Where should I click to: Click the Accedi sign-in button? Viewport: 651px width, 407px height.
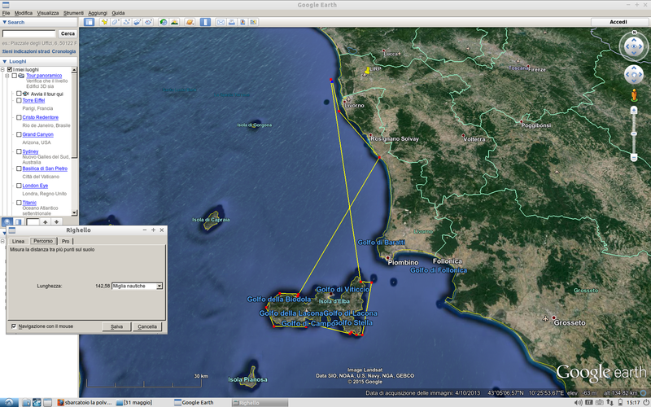618,22
